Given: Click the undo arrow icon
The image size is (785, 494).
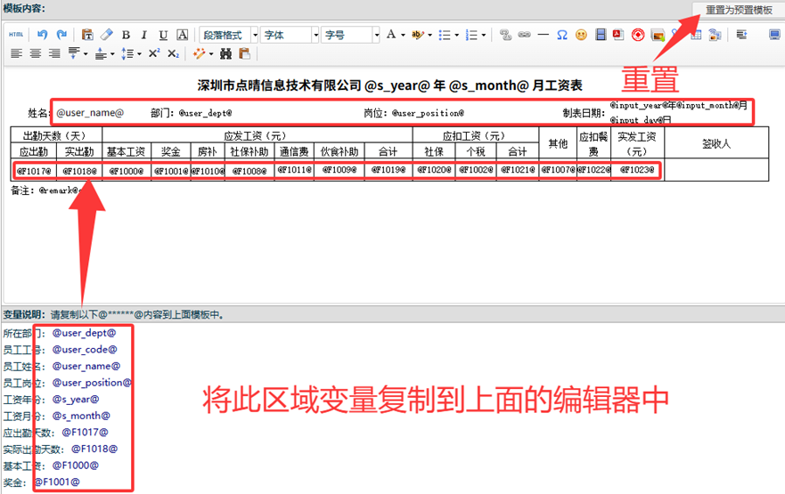Looking at the screenshot, I should [x=43, y=35].
